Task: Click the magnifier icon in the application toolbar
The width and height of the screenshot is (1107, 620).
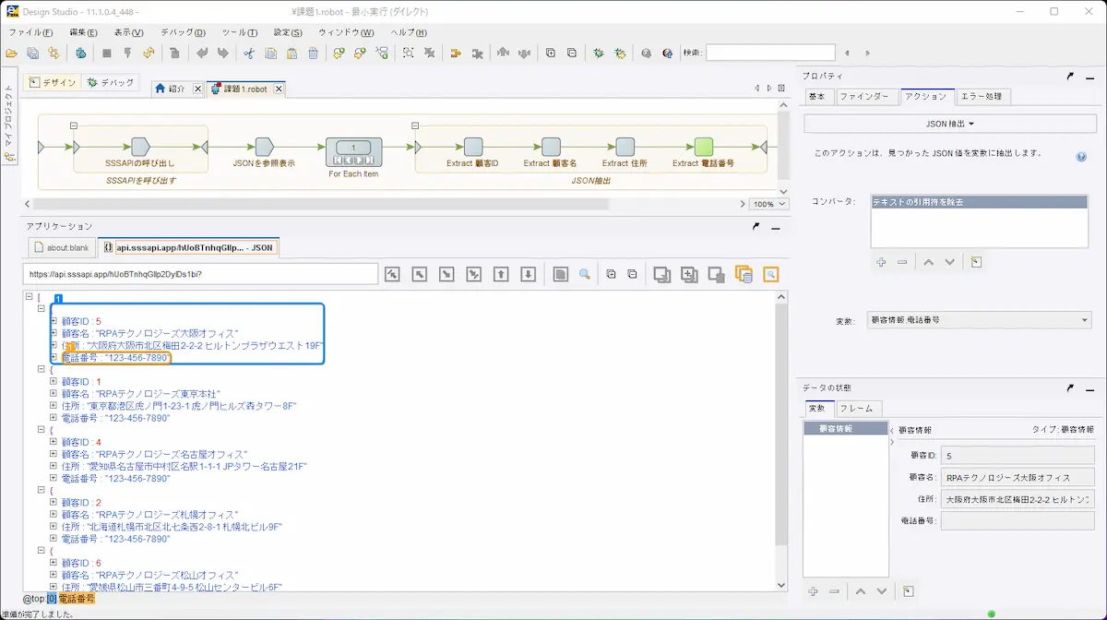Action: [x=584, y=274]
